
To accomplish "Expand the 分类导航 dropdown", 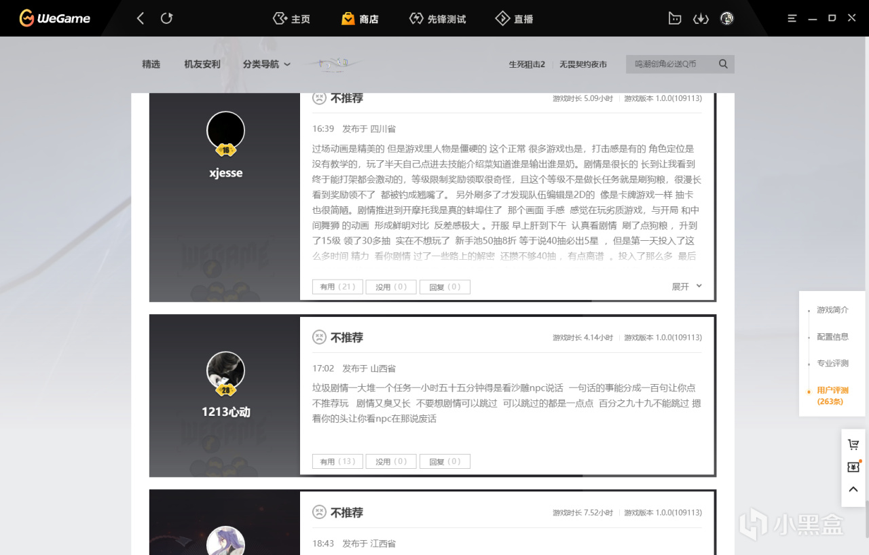I will [x=266, y=64].
